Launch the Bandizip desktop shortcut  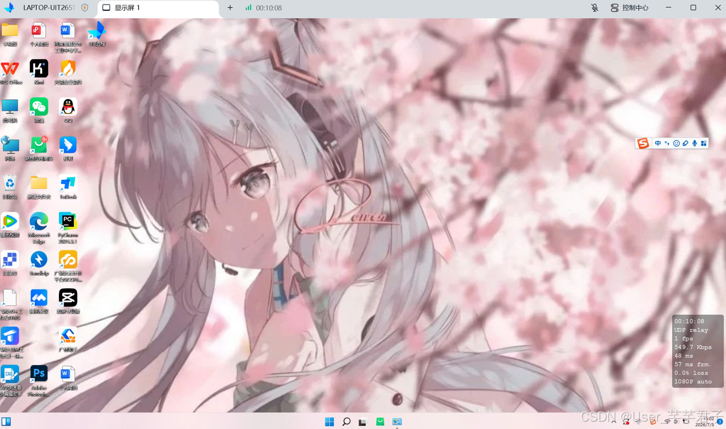tap(39, 263)
